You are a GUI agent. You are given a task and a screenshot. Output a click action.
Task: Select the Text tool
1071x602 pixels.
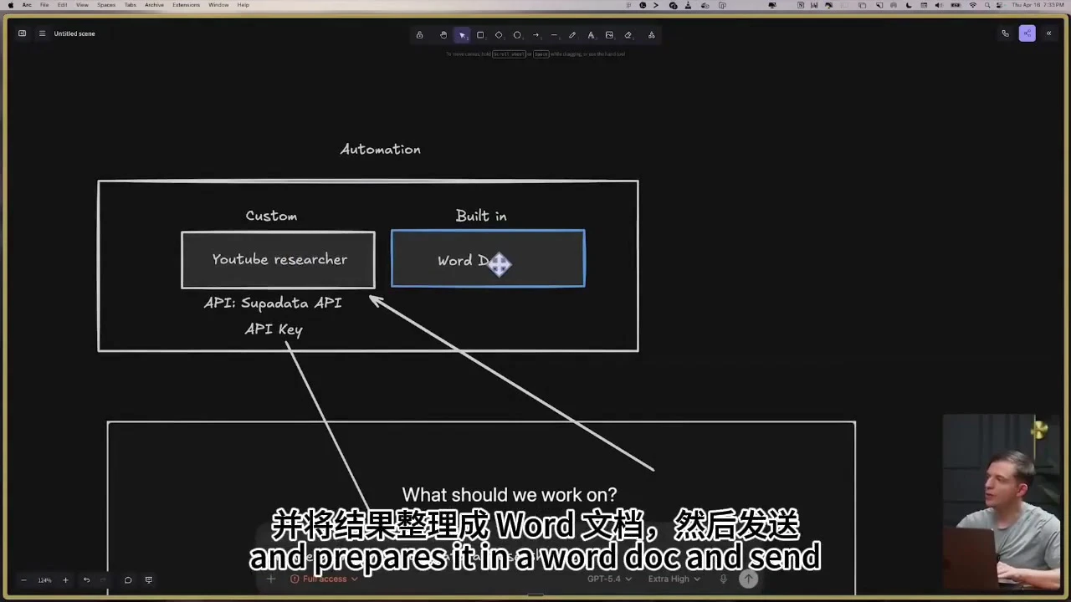(x=591, y=34)
